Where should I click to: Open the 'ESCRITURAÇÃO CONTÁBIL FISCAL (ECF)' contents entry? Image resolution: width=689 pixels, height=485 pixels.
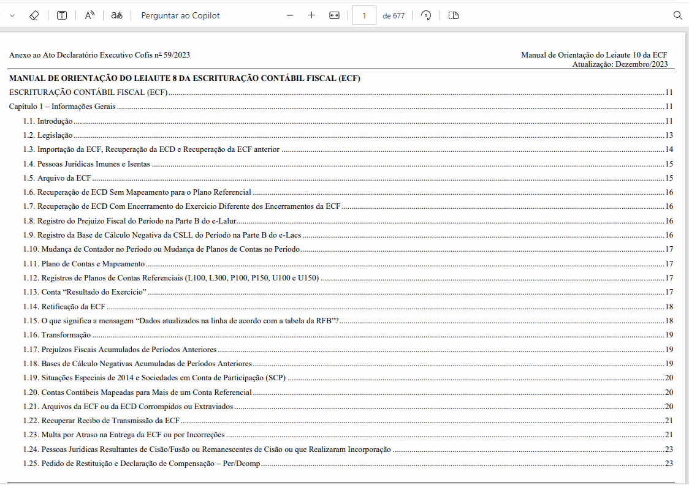[x=341, y=92]
